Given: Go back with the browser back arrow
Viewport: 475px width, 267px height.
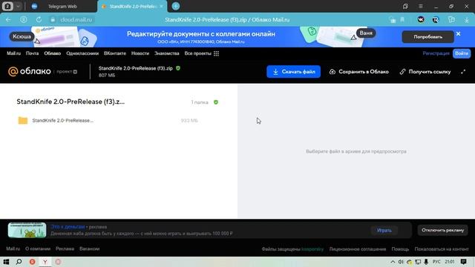Looking at the screenshot, I should tap(8, 20).
